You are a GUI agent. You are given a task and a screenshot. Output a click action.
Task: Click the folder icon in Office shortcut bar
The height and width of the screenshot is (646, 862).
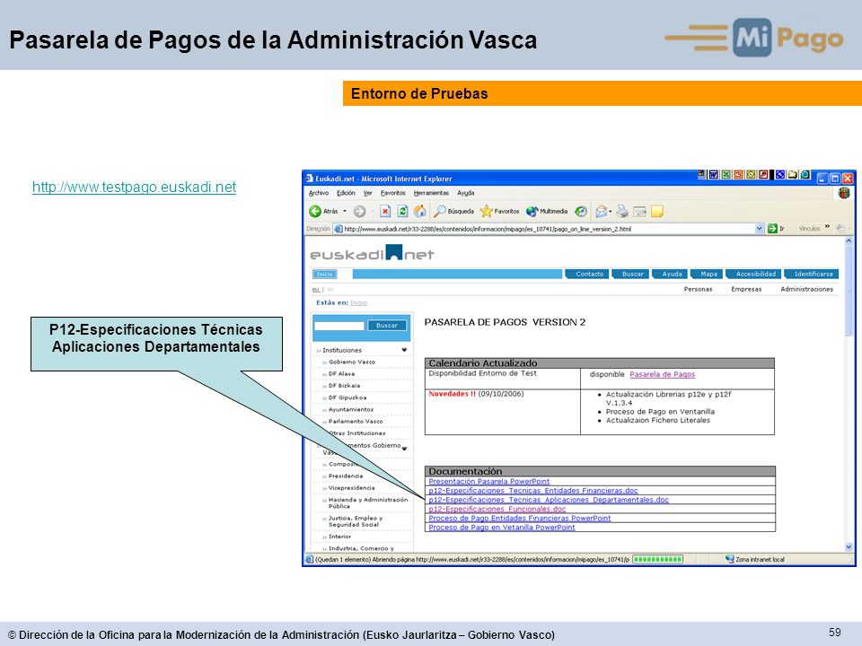[x=793, y=175]
